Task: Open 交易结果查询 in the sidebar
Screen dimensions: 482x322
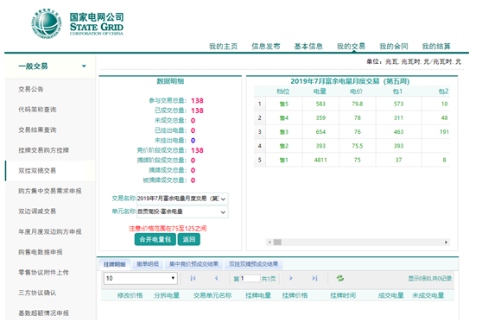Action: (x=37, y=130)
